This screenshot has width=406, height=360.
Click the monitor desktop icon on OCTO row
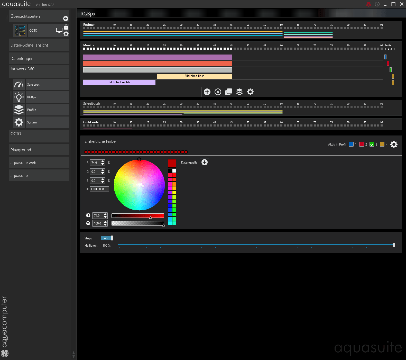click(59, 30)
